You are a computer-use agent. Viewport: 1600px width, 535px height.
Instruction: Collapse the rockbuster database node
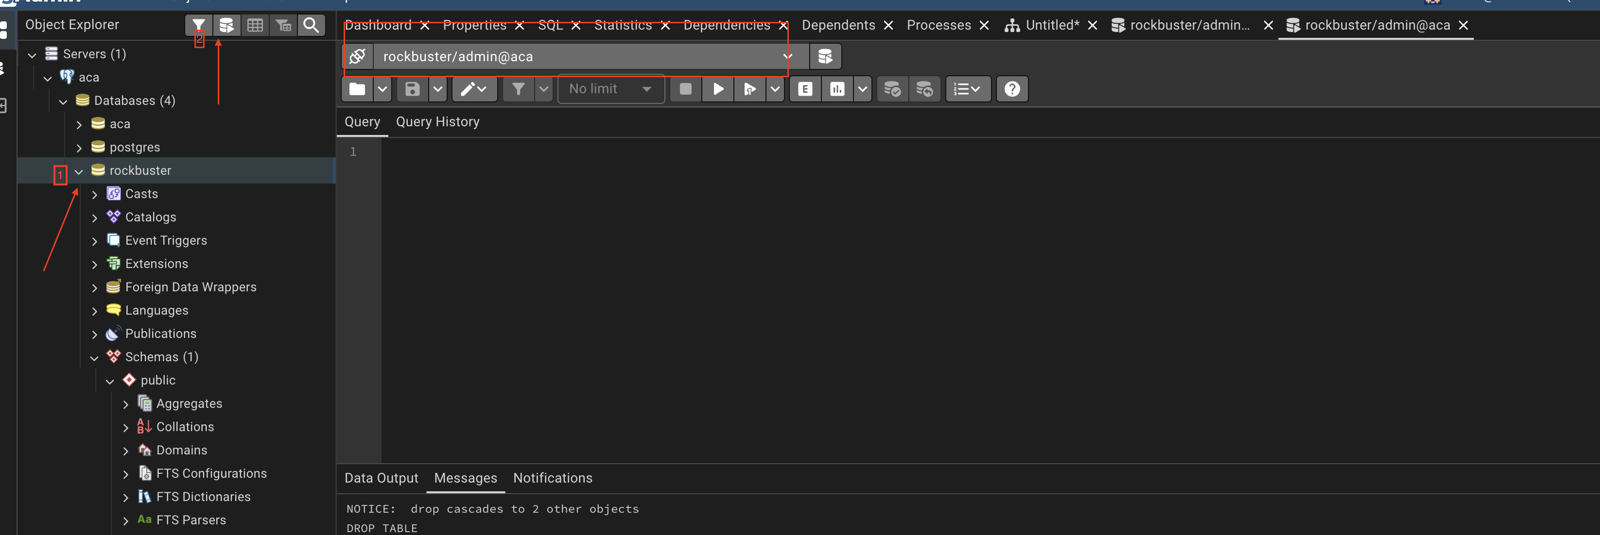click(x=79, y=171)
